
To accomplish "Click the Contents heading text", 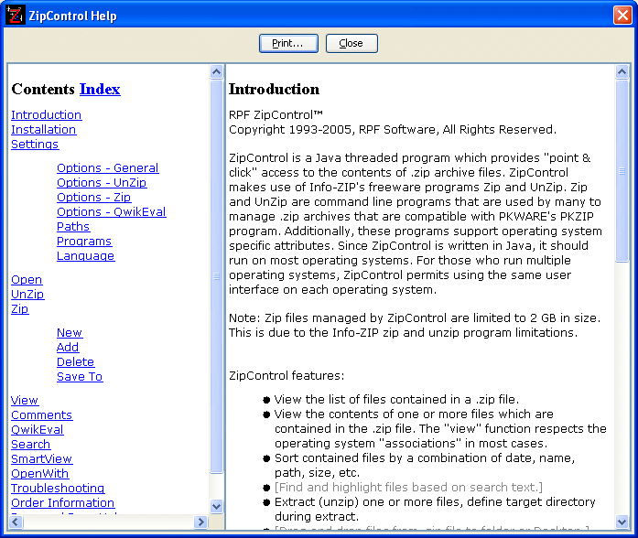I will [x=43, y=89].
